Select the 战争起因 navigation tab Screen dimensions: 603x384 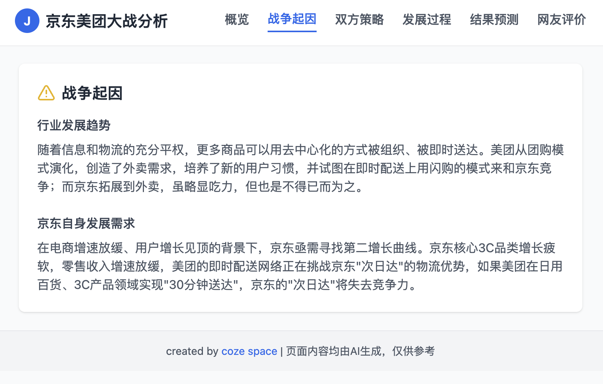click(x=292, y=19)
